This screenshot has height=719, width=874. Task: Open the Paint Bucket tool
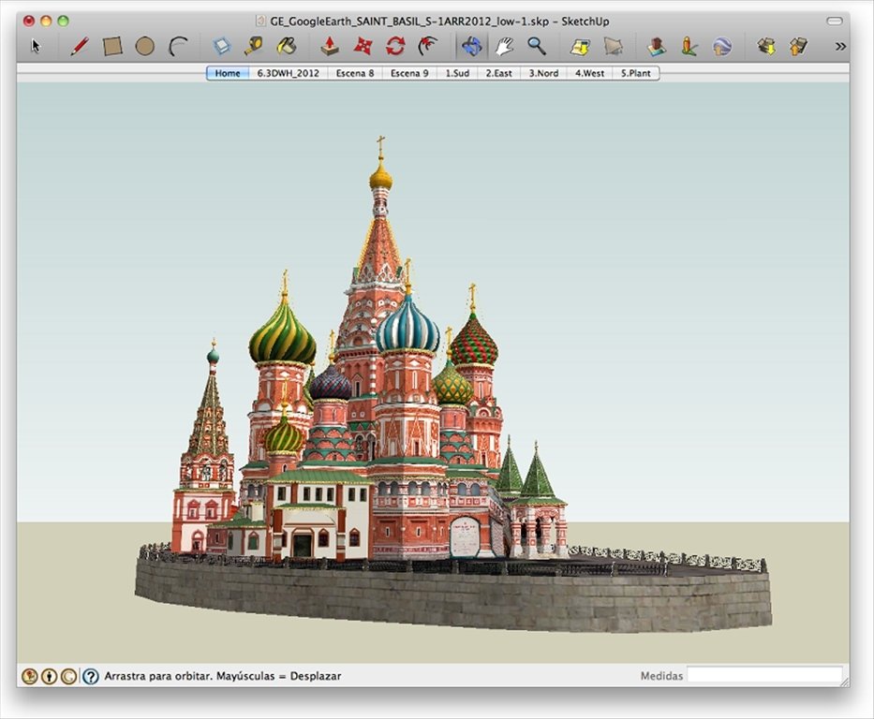click(x=286, y=46)
